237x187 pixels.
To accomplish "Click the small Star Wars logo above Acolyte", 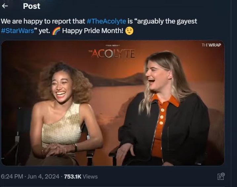I will [x=112, y=45].
